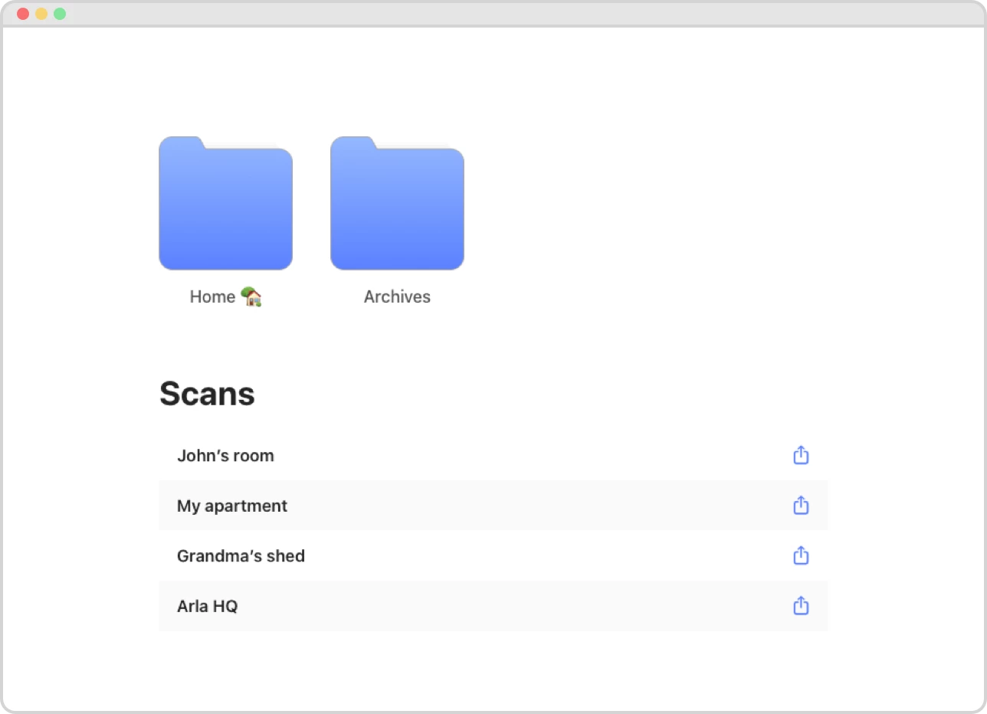Maximize the window with green button
This screenshot has width=987, height=714.
pyautogui.click(x=60, y=14)
